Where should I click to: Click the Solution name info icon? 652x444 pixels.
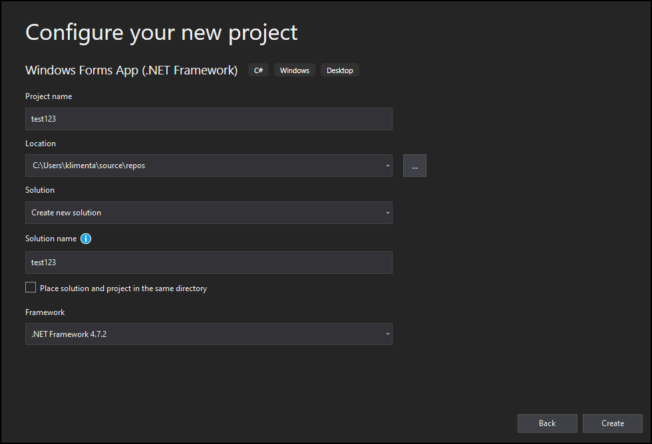tap(86, 239)
